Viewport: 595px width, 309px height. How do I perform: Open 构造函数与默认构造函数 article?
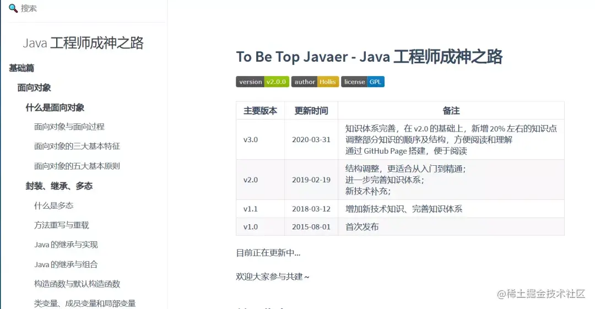point(77,284)
